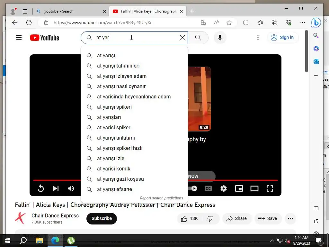Pick "at yarisinda heyecanlanan adam" suggestion
Viewport: 329px width, 247px height.
[x=134, y=96]
